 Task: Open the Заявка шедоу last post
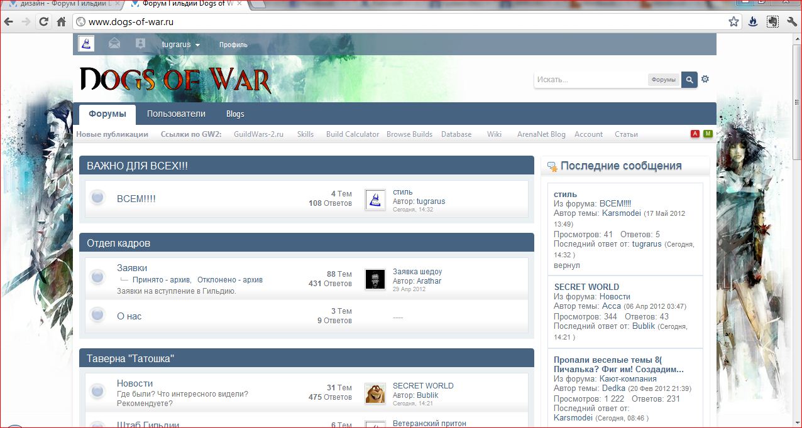417,272
